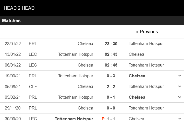Viewport: 184px width, 124px height.
Task: Click the 23 : 30 kickoff time
Action: pyautogui.click(x=111, y=44)
